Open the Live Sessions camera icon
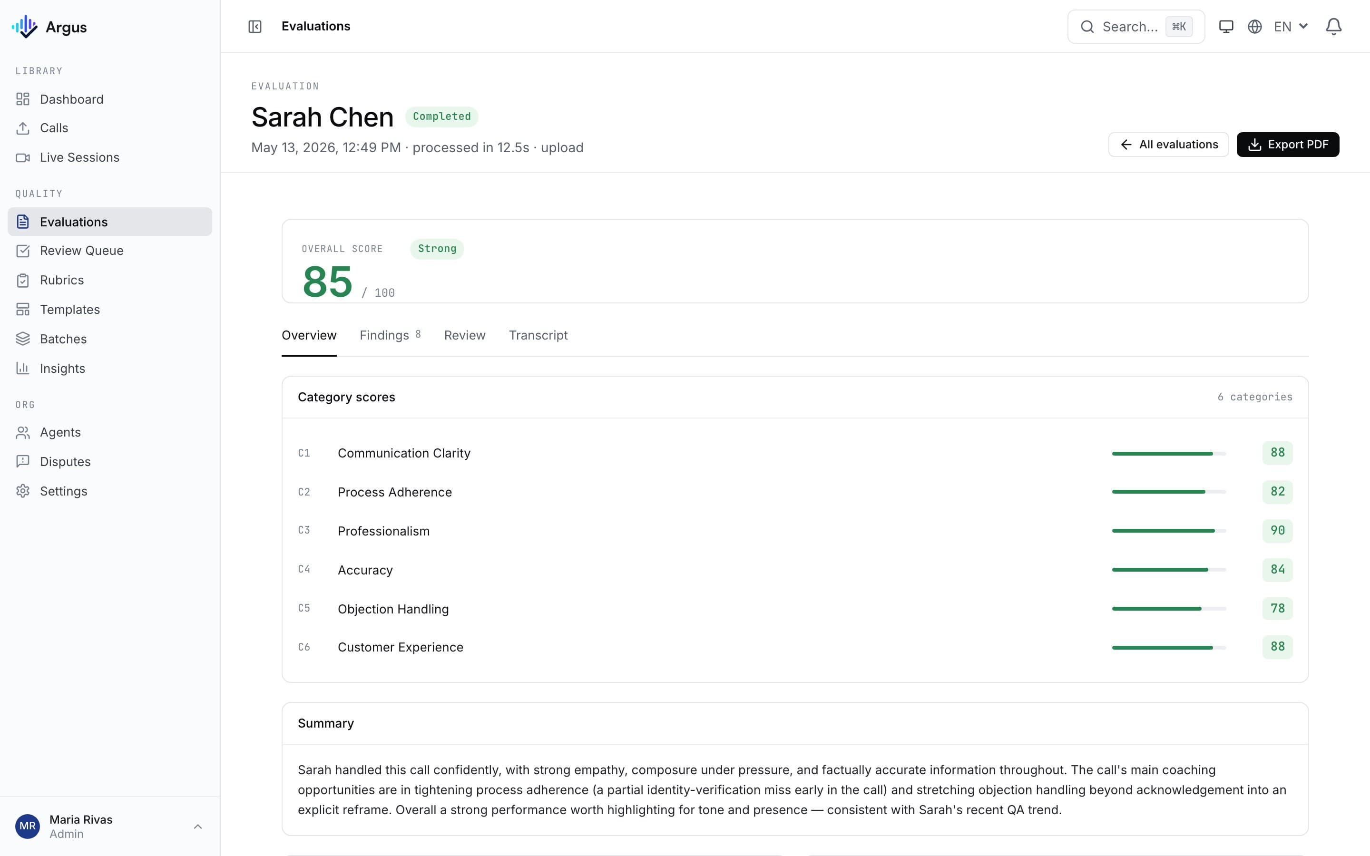 coord(23,157)
